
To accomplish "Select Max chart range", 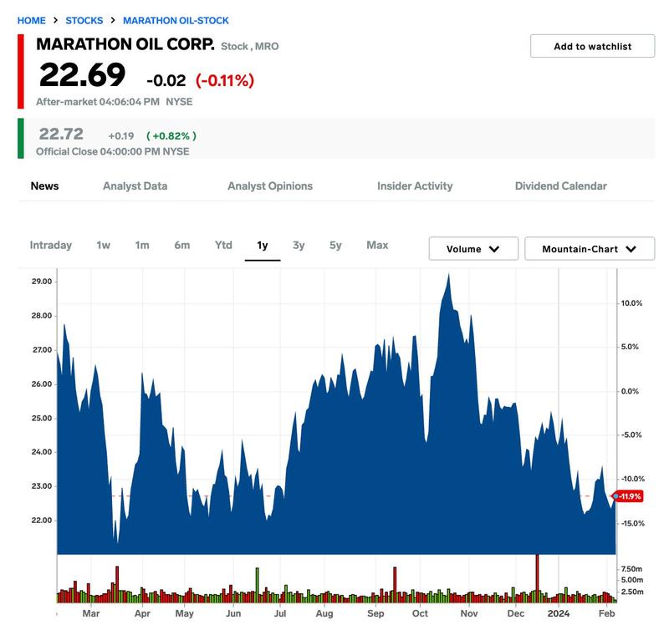I will click(x=377, y=245).
